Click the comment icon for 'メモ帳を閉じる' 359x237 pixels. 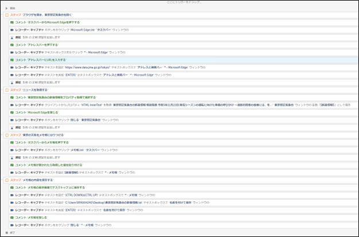[12, 217]
